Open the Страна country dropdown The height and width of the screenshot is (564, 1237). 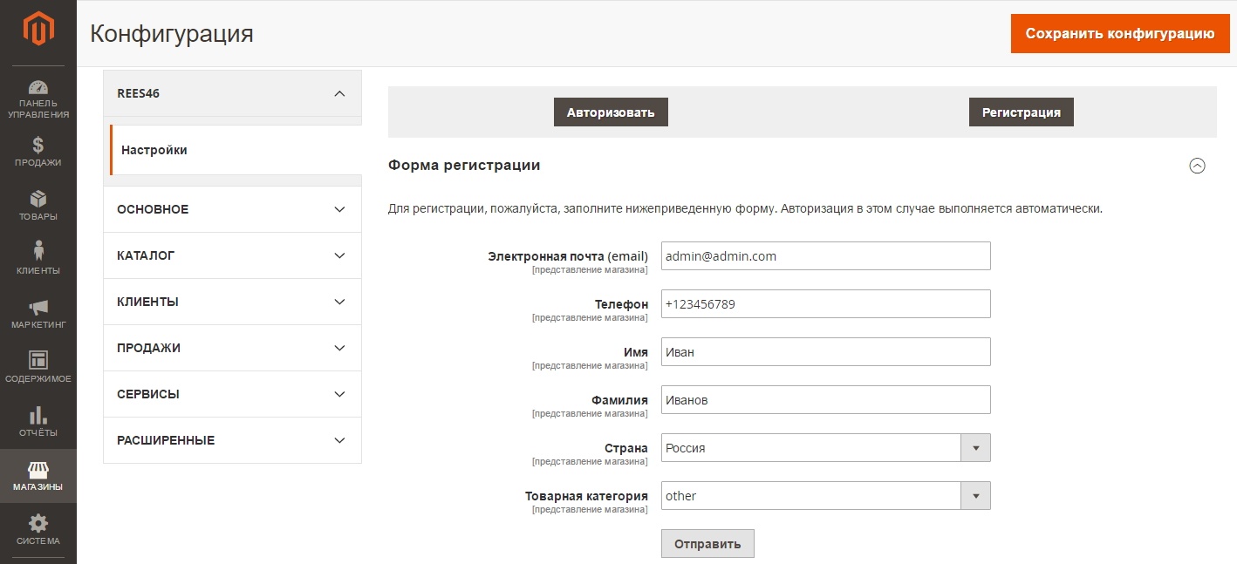click(977, 447)
